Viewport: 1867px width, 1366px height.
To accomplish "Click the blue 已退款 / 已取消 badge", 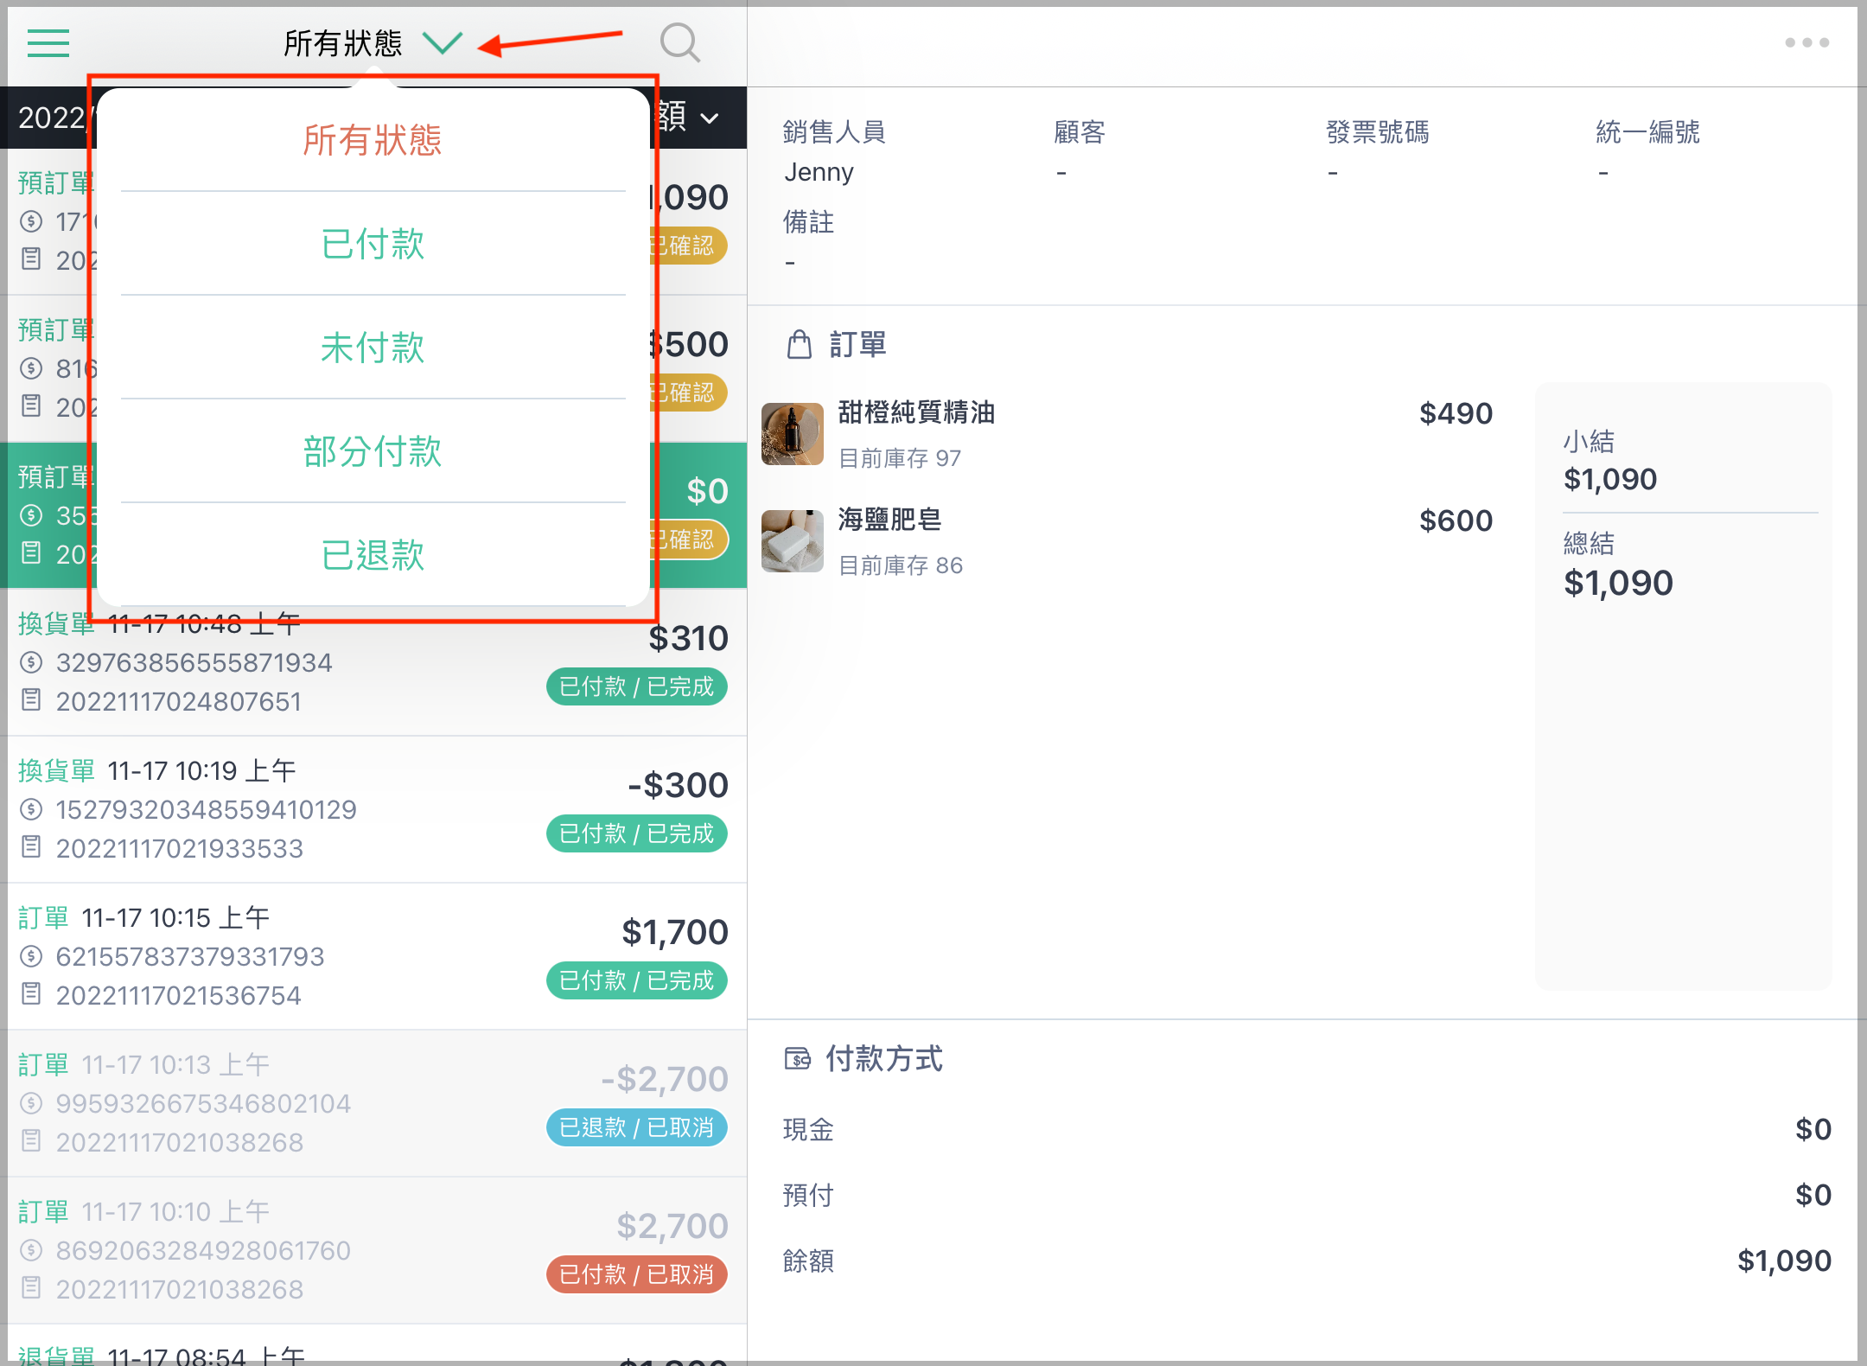I will 637,1127.
